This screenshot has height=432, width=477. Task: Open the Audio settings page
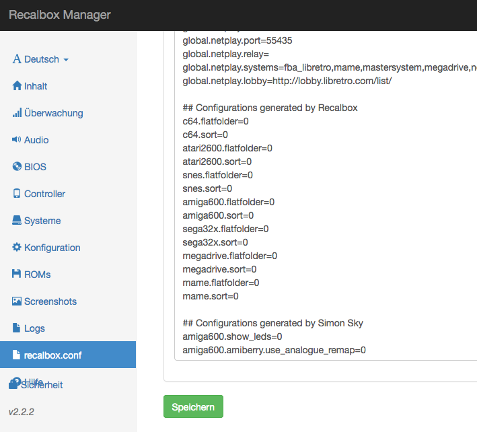coord(36,140)
